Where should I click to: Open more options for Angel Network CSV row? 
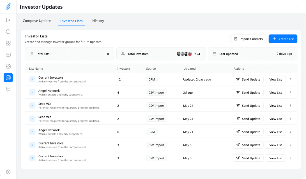(x=291, y=92)
